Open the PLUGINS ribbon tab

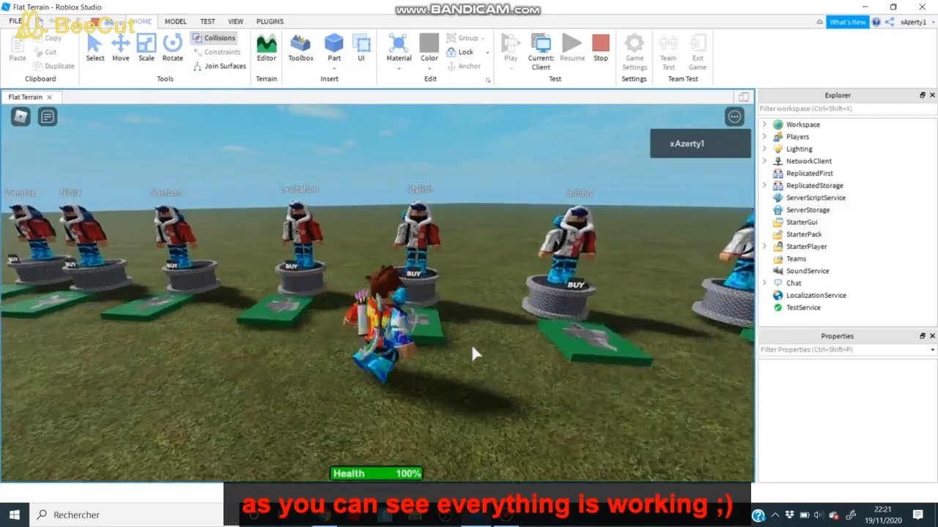coord(270,22)
